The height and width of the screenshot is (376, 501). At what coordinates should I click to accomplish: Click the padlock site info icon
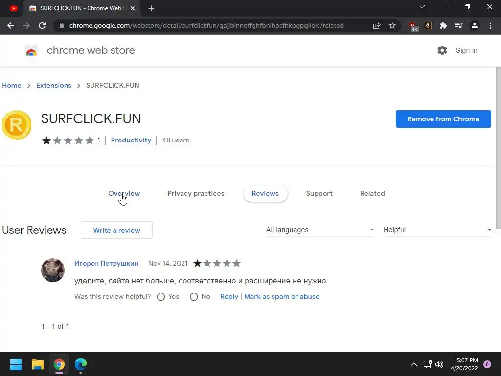coord(61,25)
